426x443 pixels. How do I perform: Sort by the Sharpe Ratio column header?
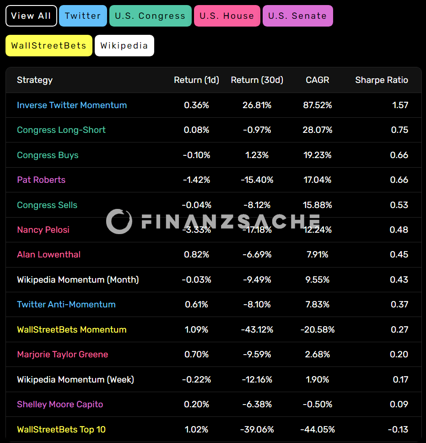pos(382,80)
